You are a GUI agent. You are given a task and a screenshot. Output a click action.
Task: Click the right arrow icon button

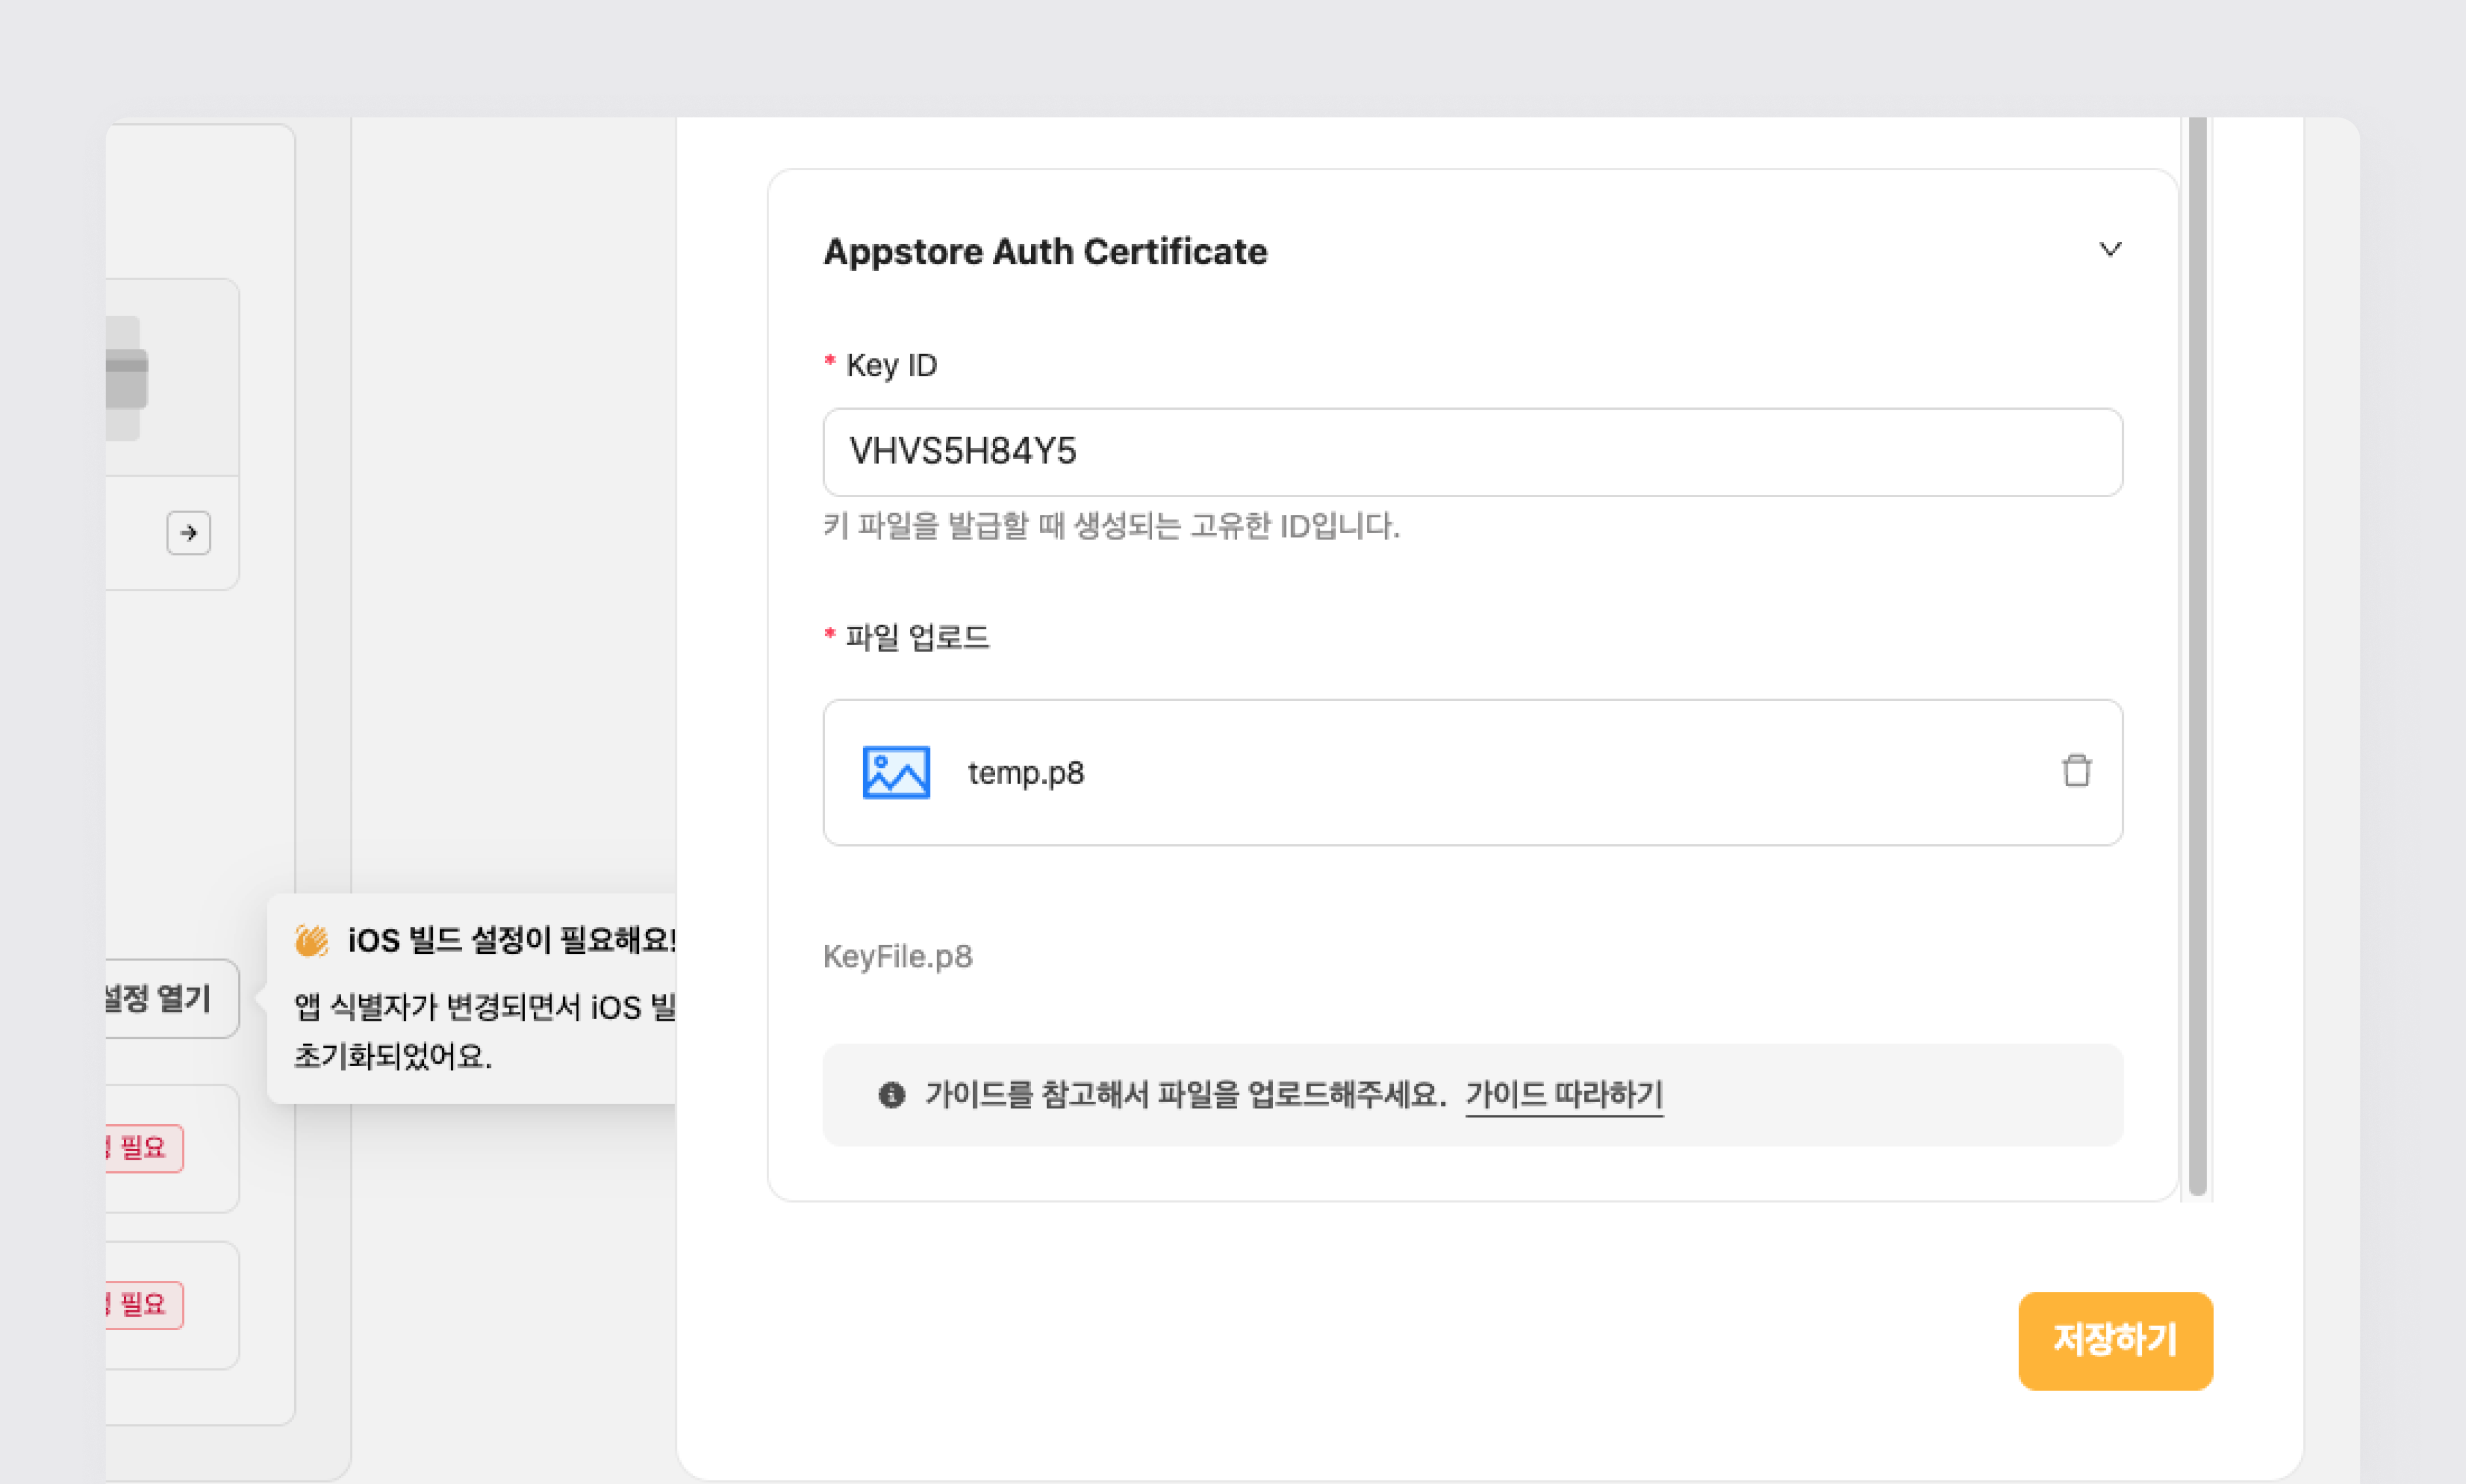point(188,533)
